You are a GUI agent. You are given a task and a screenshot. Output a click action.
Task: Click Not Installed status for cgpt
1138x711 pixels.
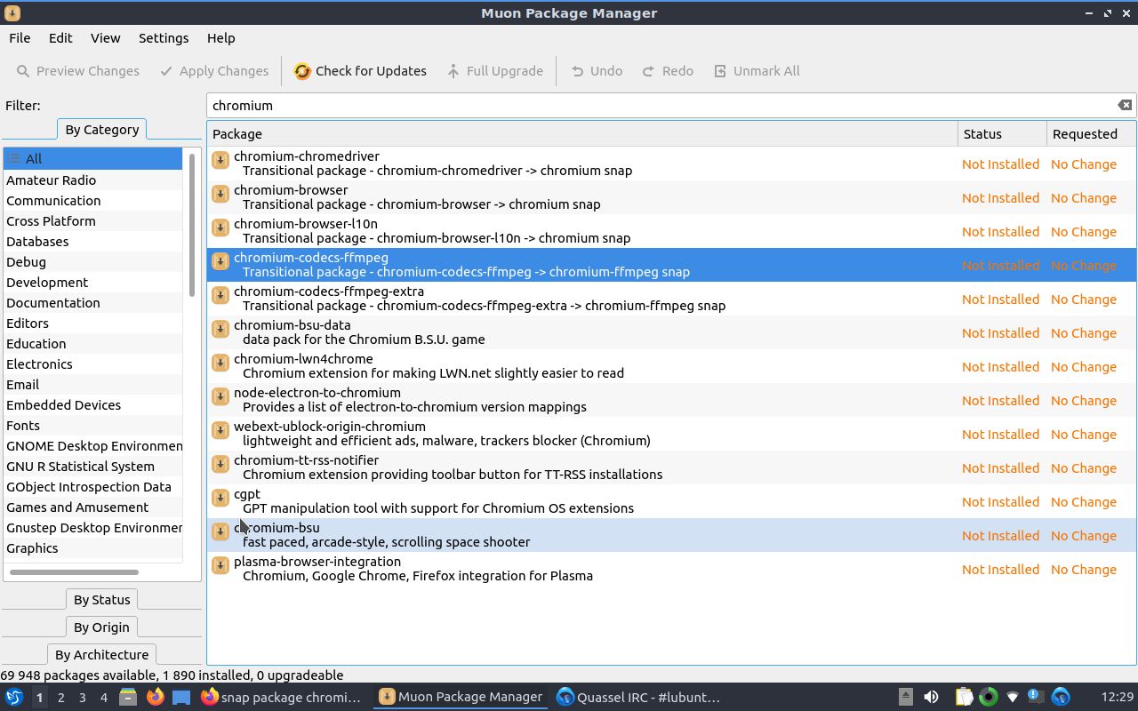click(x=1000, y=501)
